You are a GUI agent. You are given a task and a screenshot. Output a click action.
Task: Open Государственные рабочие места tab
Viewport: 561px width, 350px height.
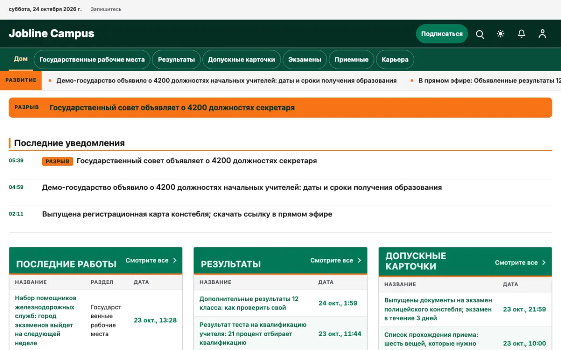(x=92, y=60)
